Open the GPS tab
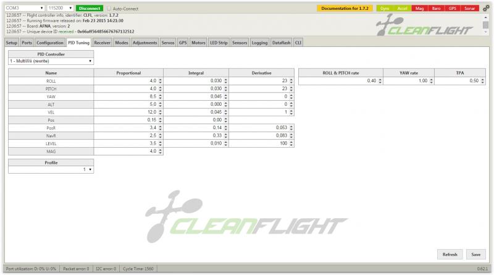494x275 pixels. click(183, 43)
